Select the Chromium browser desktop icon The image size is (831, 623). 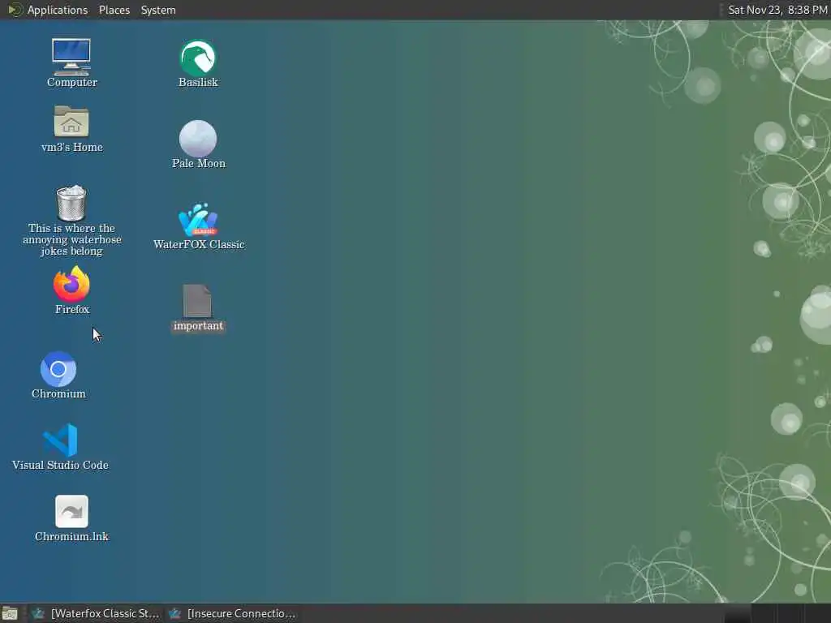(x=58, y=369)
